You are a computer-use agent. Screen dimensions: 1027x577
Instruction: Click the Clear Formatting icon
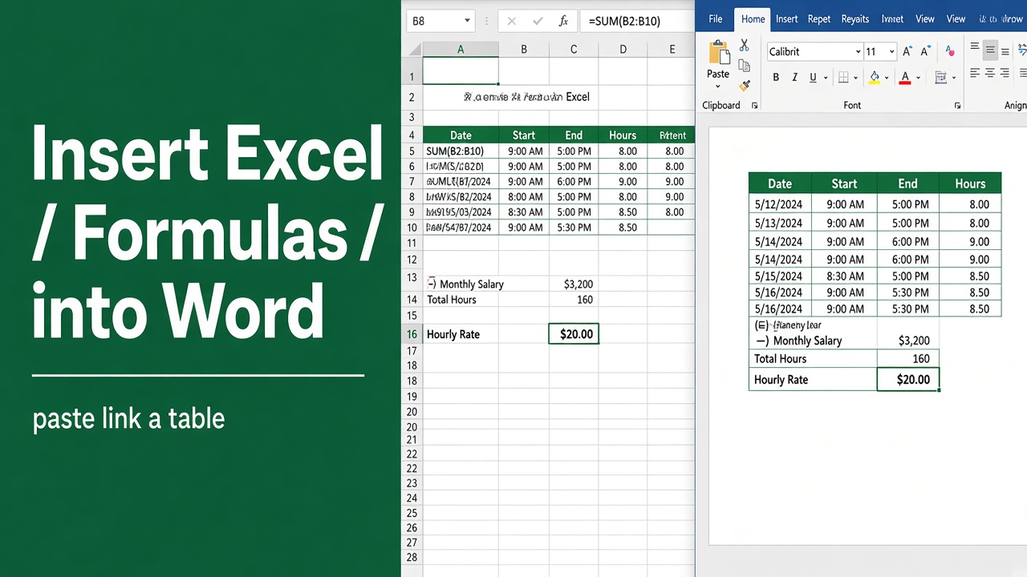951,51
